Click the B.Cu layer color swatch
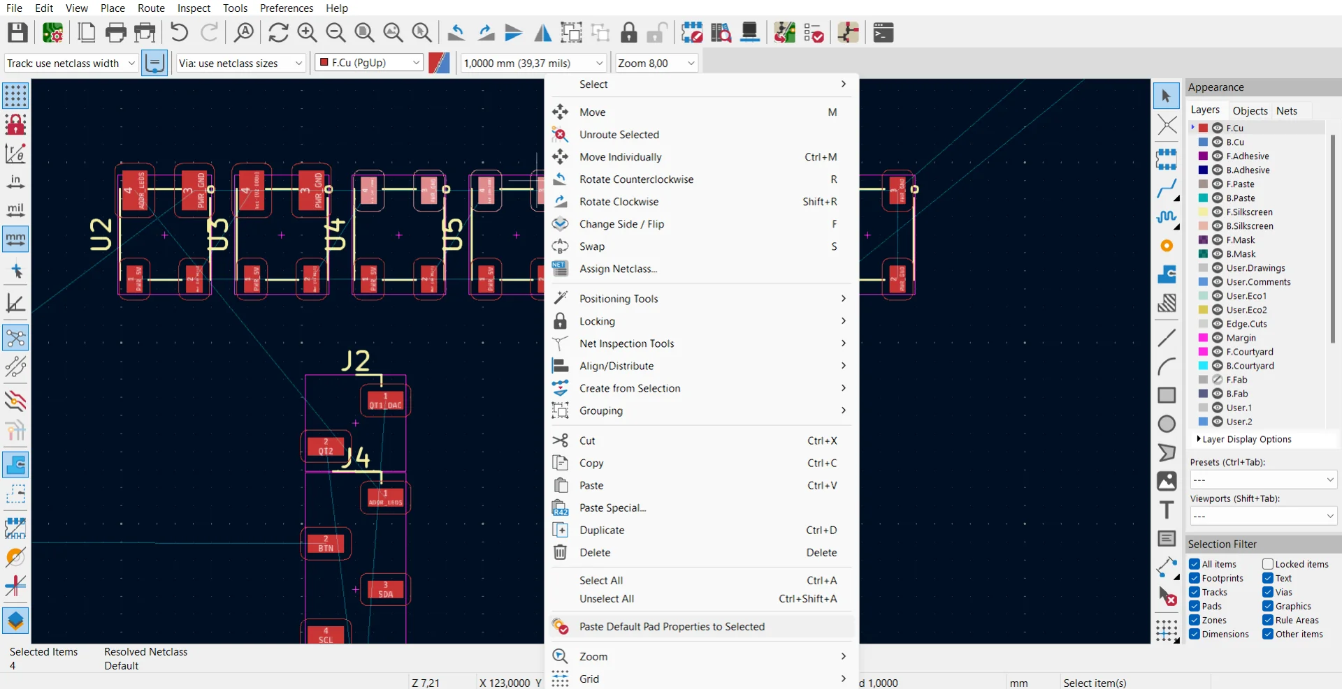The width and height of the screenshot is (1342, 689). pyautogui.click(x=1204, y=142)
